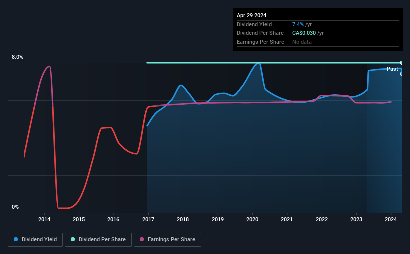Select the 2017 x-axis year label

pyautogui.click(x=148, y=219)
